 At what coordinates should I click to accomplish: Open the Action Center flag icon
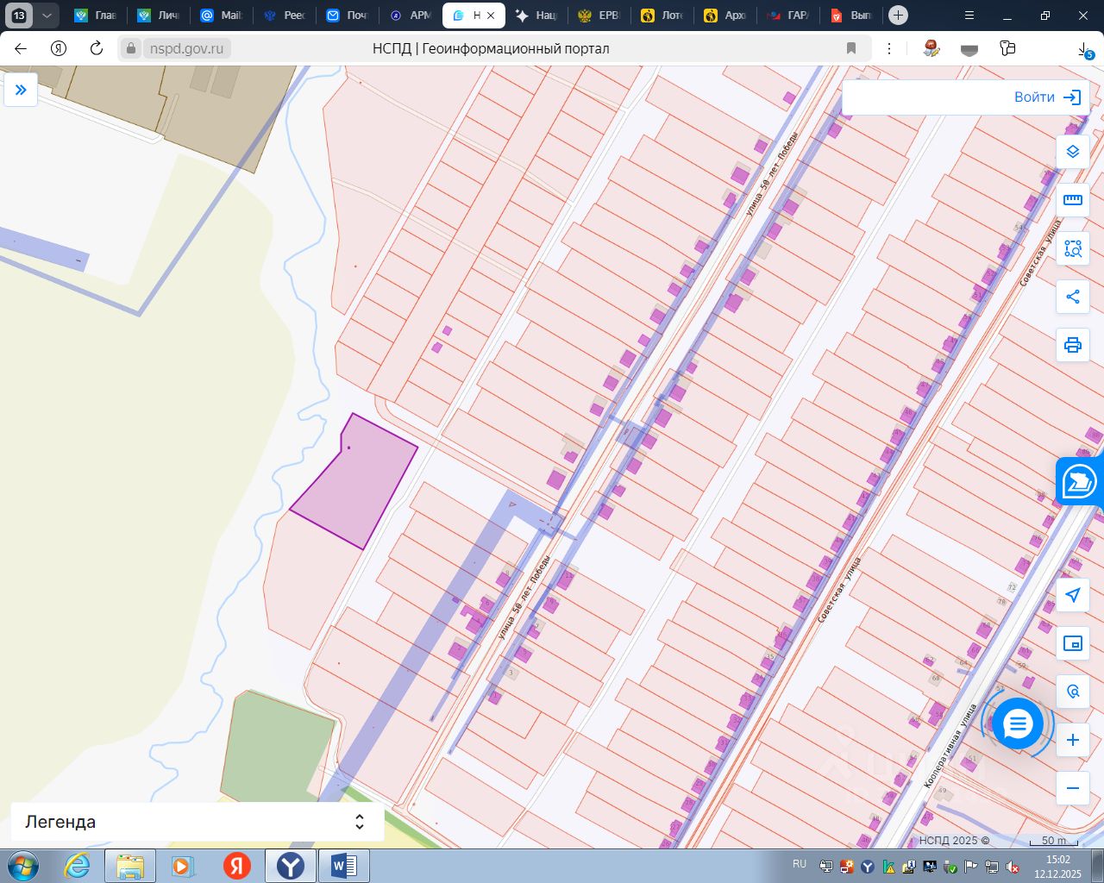pyautogui.click(x=971, y=867)
